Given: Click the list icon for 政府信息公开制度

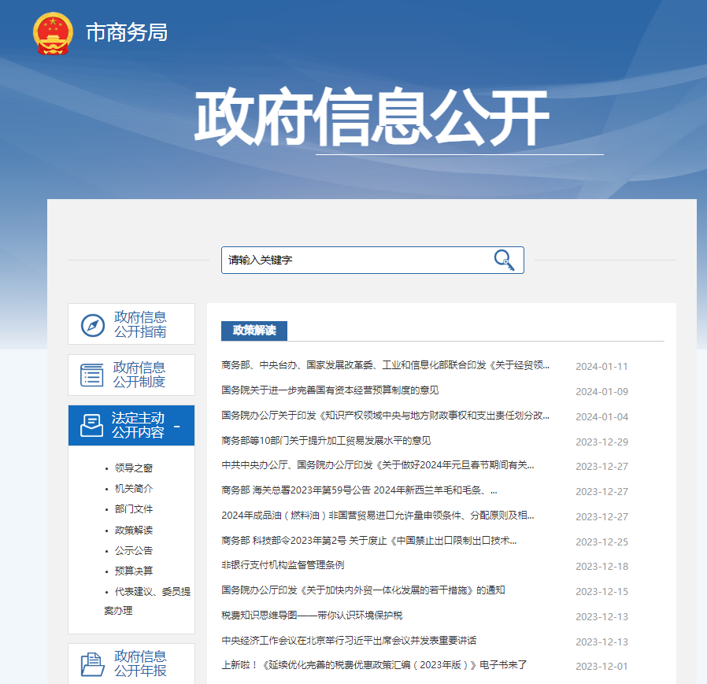Looking at the screenshot, I should 92,375.
